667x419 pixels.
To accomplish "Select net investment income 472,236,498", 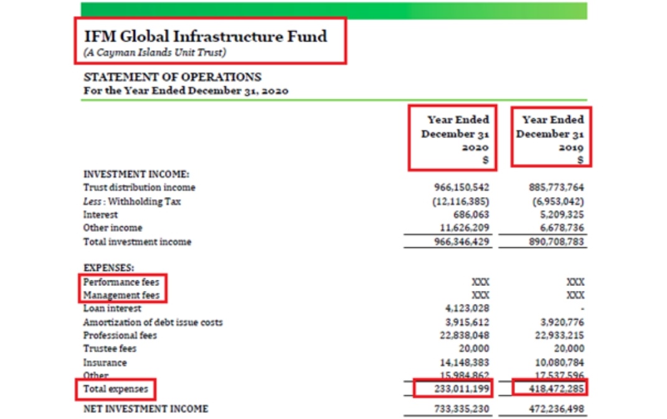I will 556,409.
